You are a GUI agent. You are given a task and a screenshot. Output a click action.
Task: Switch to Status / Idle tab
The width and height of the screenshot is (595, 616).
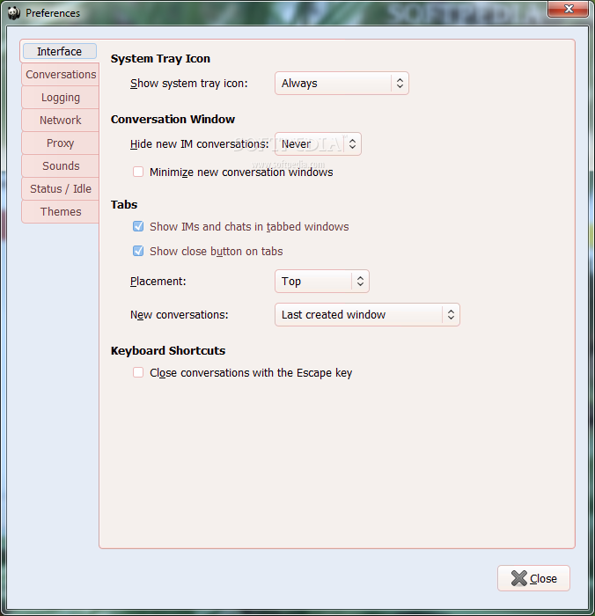tap(61, 188)
